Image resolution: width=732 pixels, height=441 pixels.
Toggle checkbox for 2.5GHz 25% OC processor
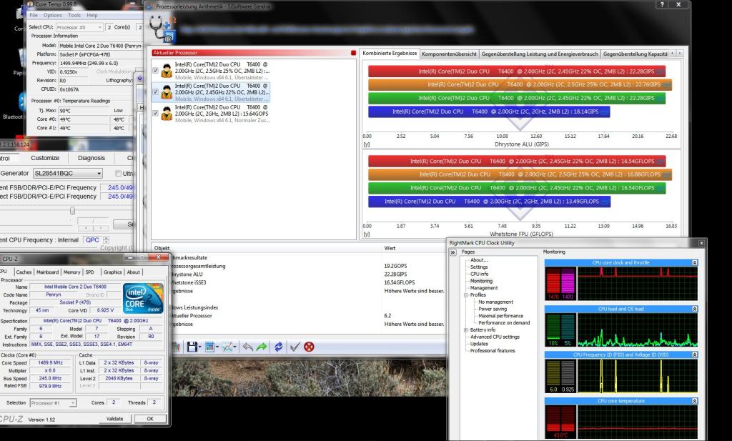coord(155,71)
